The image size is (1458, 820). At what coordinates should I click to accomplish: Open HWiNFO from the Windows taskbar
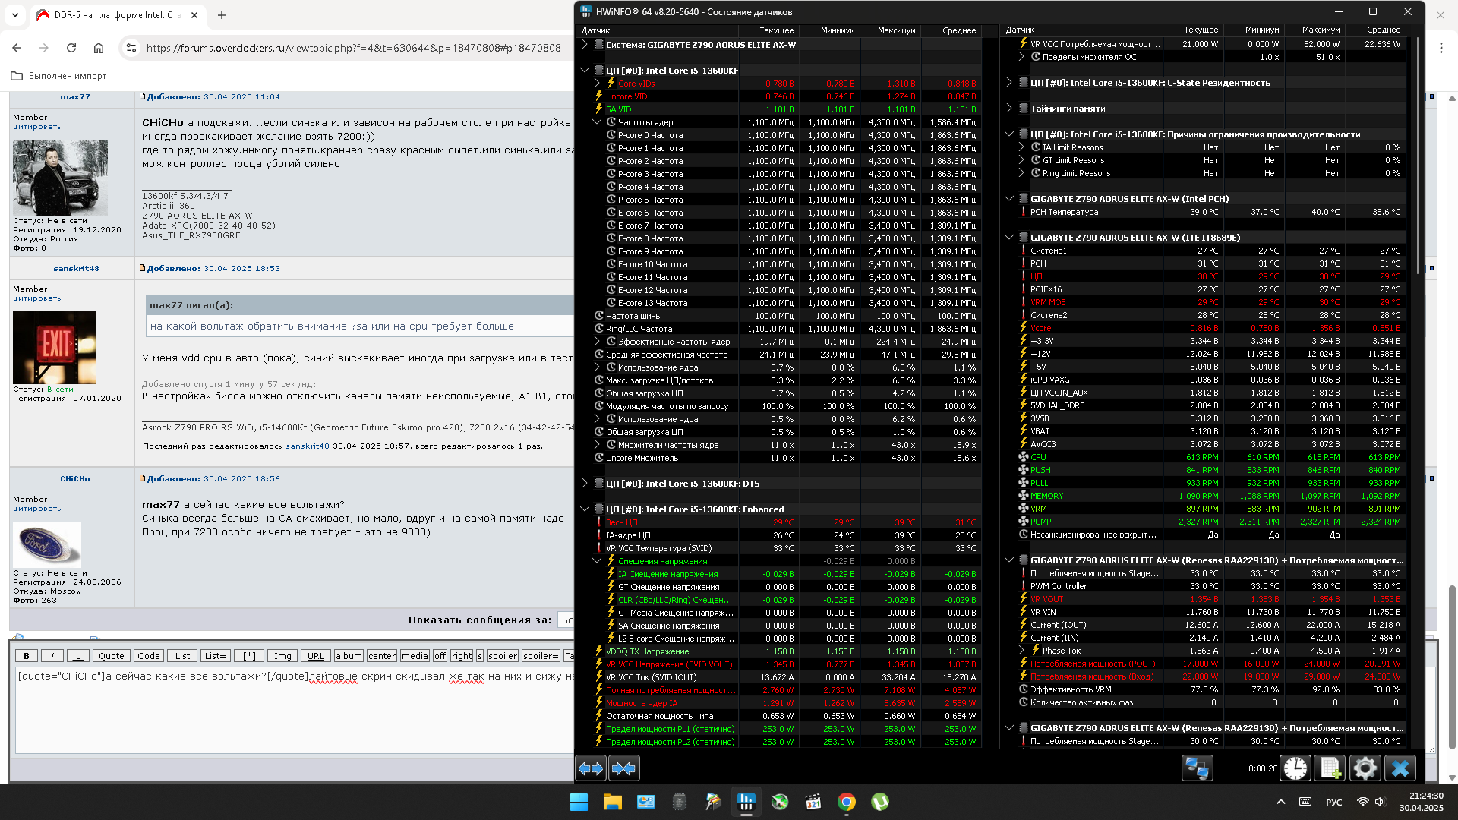click(746, 802)
